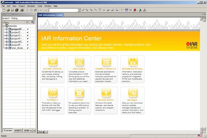Click the Download and Debug icon
The width and height of the screenshot is (207, 138).
point(140,10)
